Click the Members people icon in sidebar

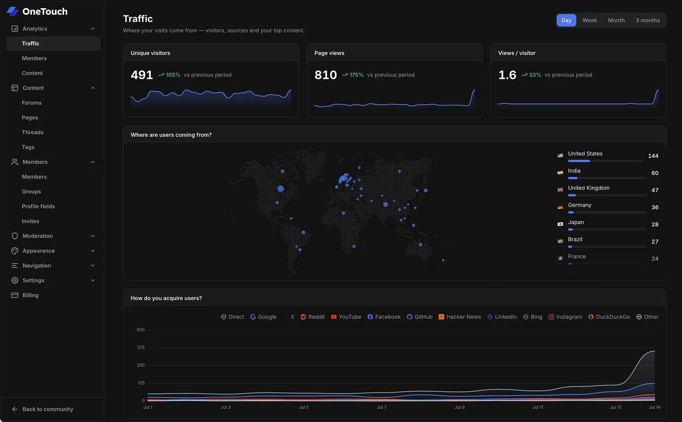pyautogui.click(x=15, y=162)
